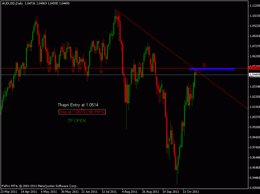
Task: Select the 'Thapri Entry at 1.0514' label
Action: pos(78,105)
